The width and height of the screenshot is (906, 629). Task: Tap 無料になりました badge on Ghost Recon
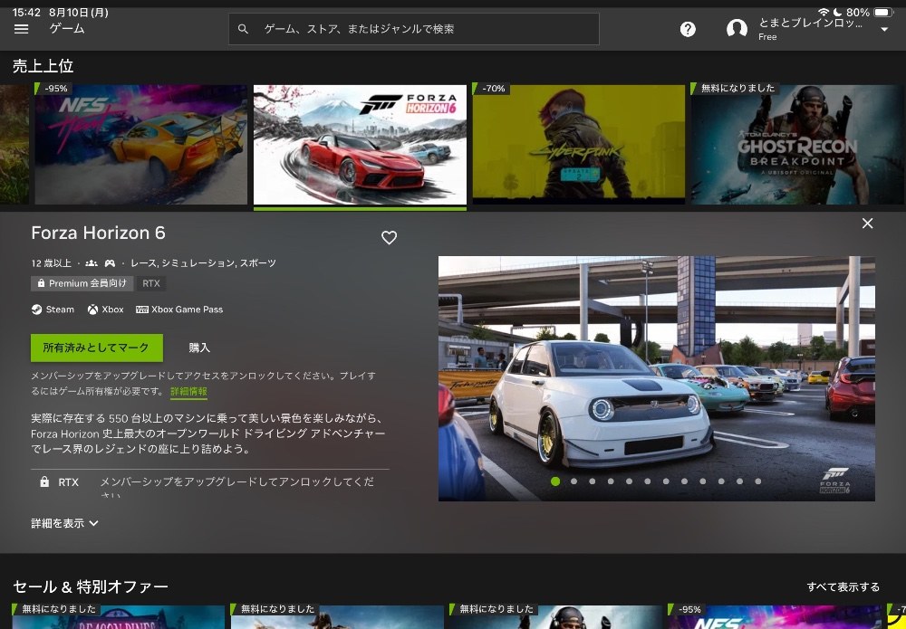[735, 88]
